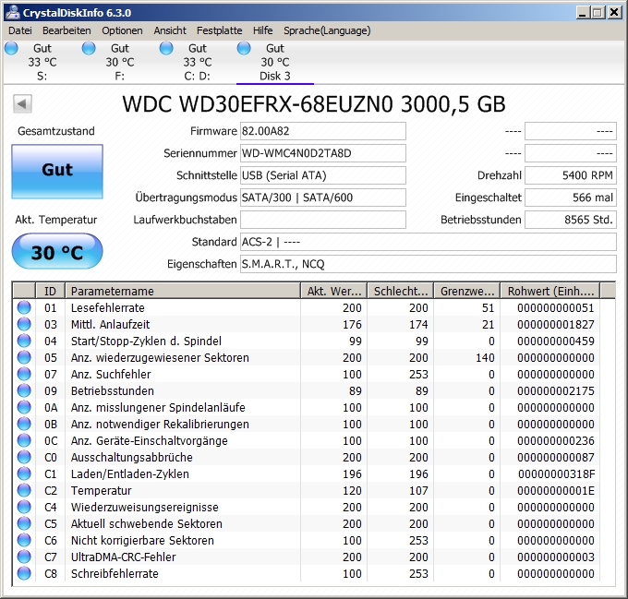Select the Disk 3 tab
Viewport: 628px width, 599px height.
[x=275, y=62]
